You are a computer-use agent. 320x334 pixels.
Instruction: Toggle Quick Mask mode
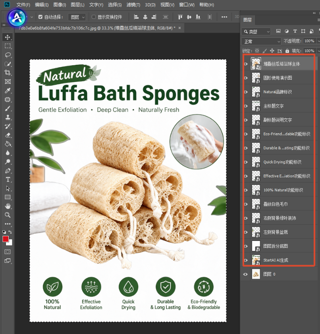(x=8, y=252)
